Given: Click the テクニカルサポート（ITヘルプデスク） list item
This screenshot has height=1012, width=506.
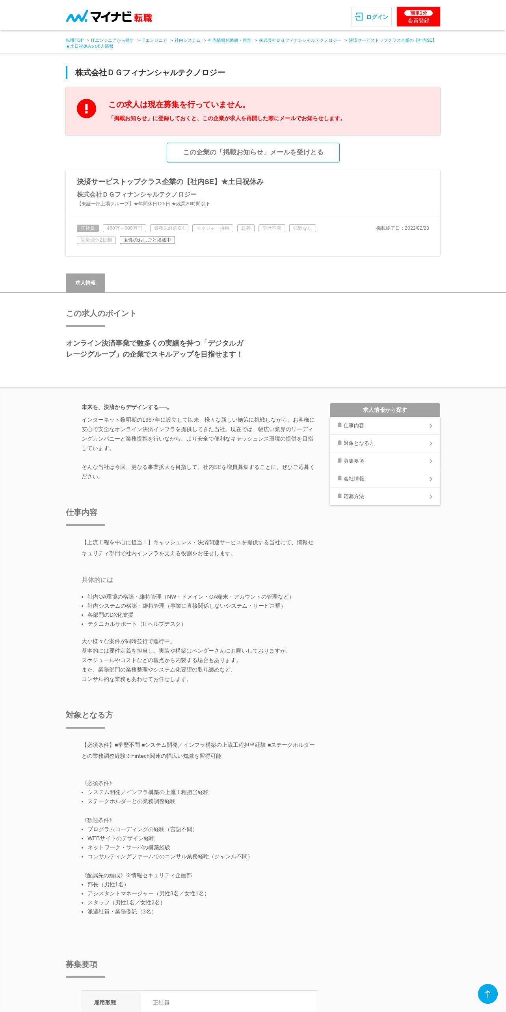Looking at the screenshot, I should (137, 624).
